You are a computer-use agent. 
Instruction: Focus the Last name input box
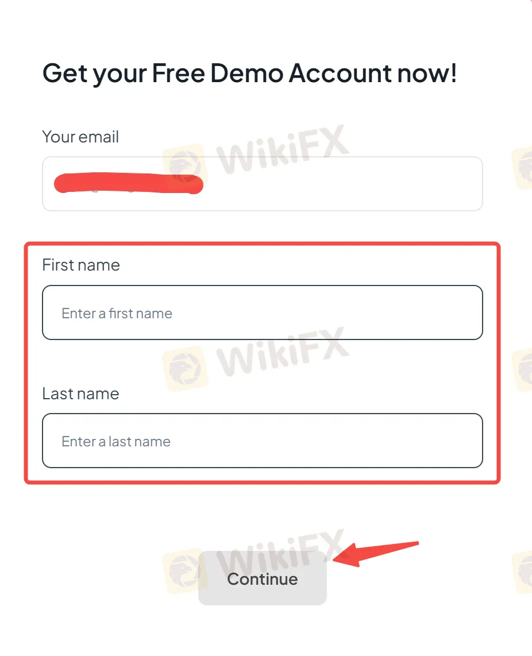(x=263, y=441)
